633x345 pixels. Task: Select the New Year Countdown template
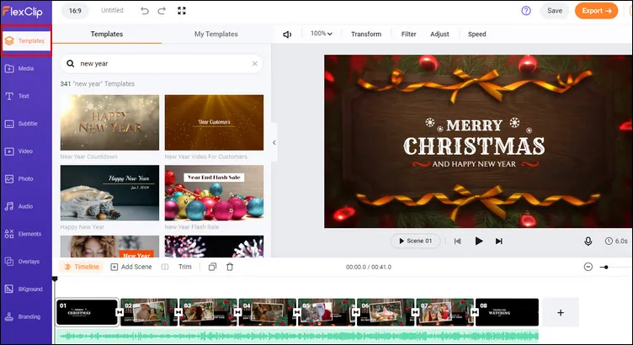point(109,123)
